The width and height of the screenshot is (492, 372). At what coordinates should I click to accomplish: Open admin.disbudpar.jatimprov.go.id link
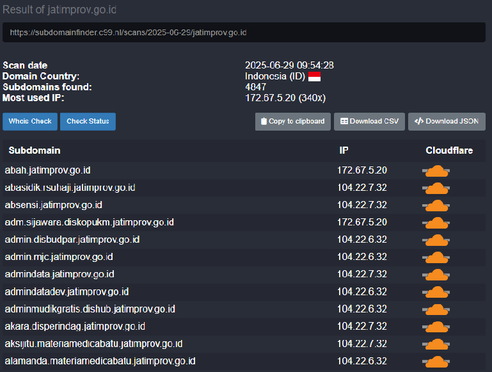(72, 239)
